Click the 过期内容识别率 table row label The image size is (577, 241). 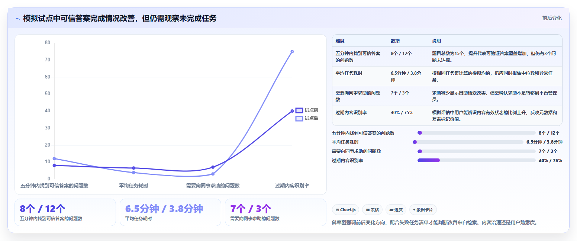click(x=351, y=113)
